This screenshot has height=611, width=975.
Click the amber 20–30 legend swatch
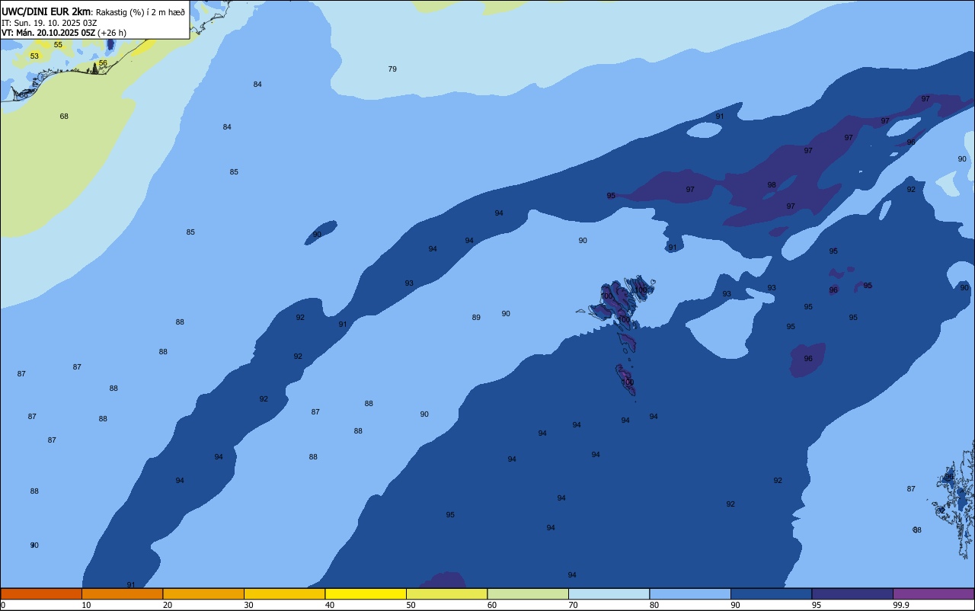203,593
